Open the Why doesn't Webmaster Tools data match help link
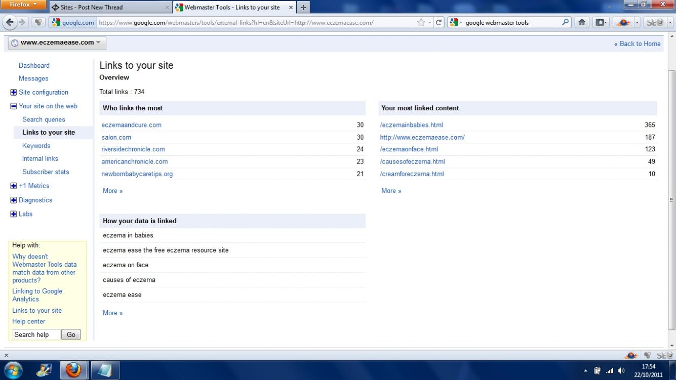 click(x=45, y=268)
